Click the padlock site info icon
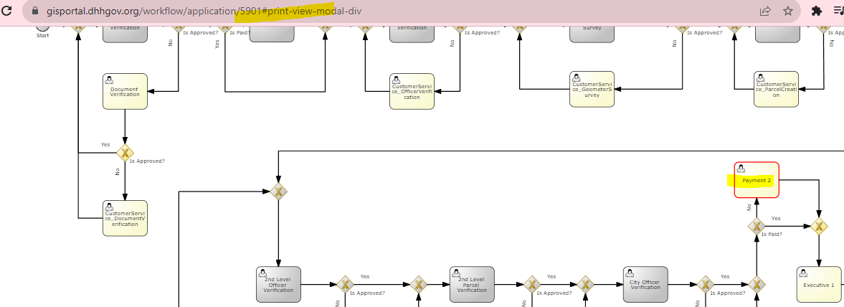Viewport: 844px width, 307px height. (36, 11)
